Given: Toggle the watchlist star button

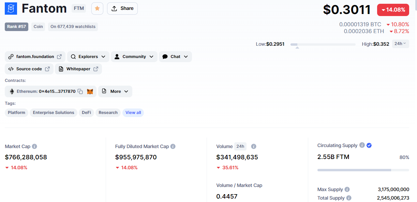Looking at the screenshot, I should 97,9.
